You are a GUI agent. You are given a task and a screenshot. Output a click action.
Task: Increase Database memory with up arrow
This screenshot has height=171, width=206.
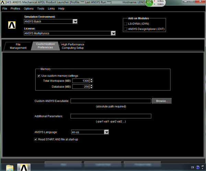pos(91,85)
